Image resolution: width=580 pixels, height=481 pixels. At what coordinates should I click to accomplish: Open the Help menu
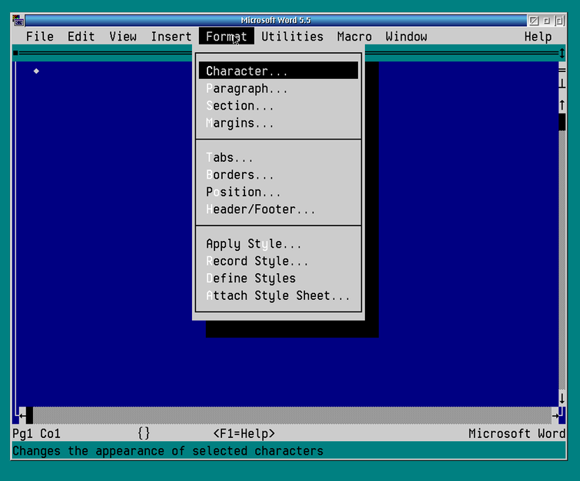pos(538,37)
